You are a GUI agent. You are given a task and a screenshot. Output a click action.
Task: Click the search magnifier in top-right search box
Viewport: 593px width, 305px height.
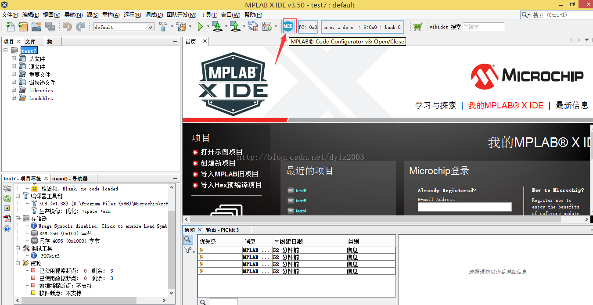click(x=525, y=15)
